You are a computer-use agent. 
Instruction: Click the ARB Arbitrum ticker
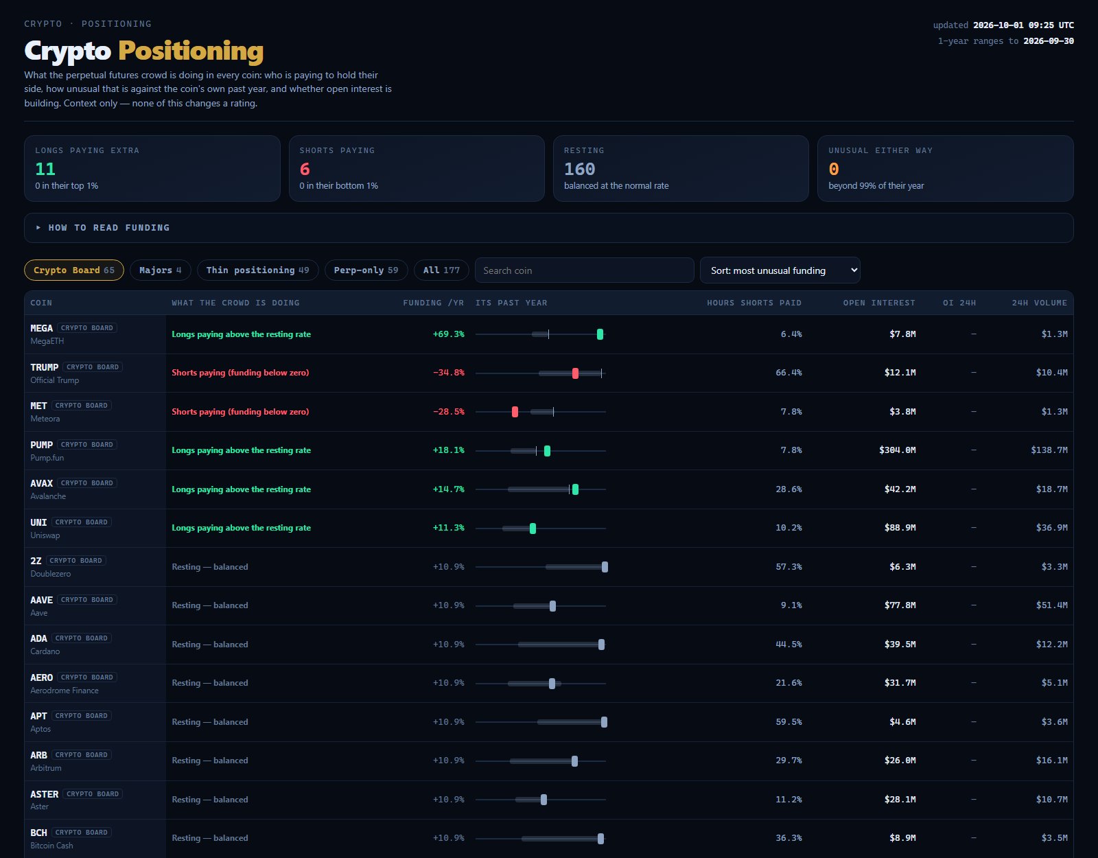(38, 755)
